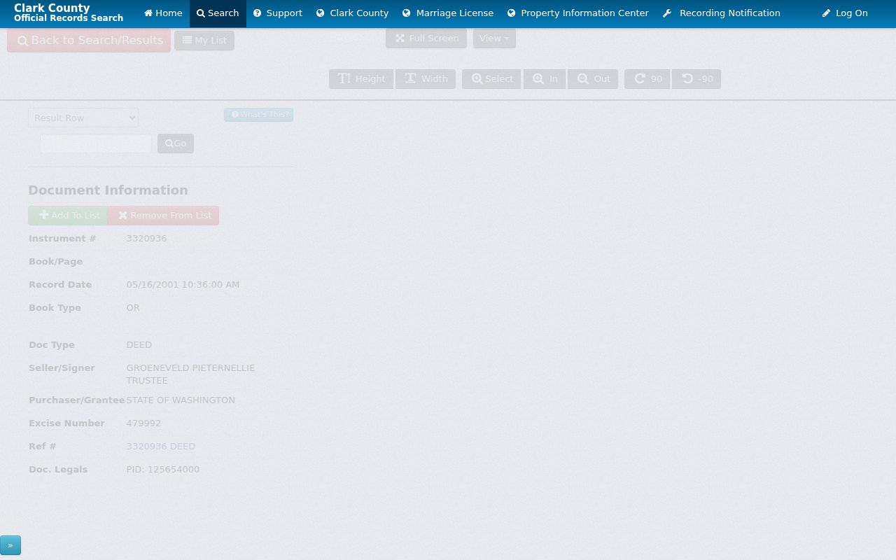The image size is (896, 560).
Task: Go to the Home nav item
Action: pyautogui.click(x=163, y=13)
